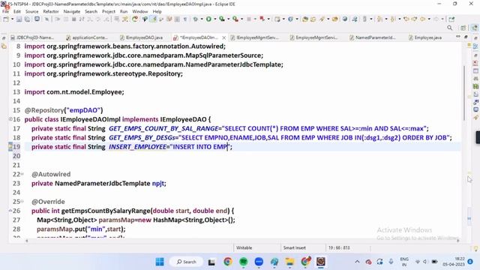Collapse the fold marker at line 25

22,202
